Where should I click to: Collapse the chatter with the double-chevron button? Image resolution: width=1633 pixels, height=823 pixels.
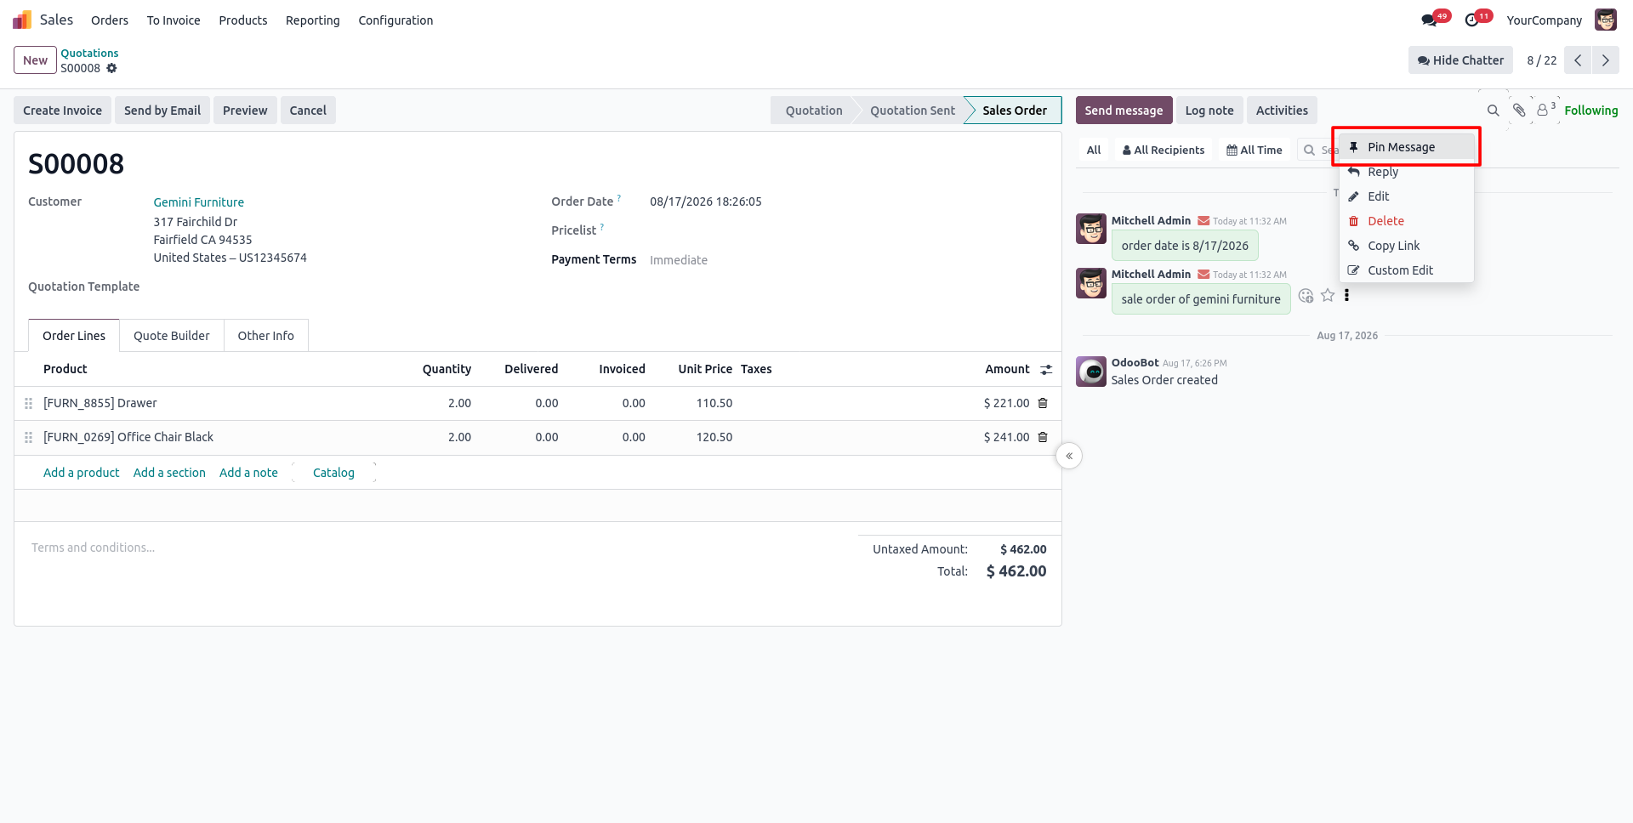pyautogui.click(x=1069, y=457)
